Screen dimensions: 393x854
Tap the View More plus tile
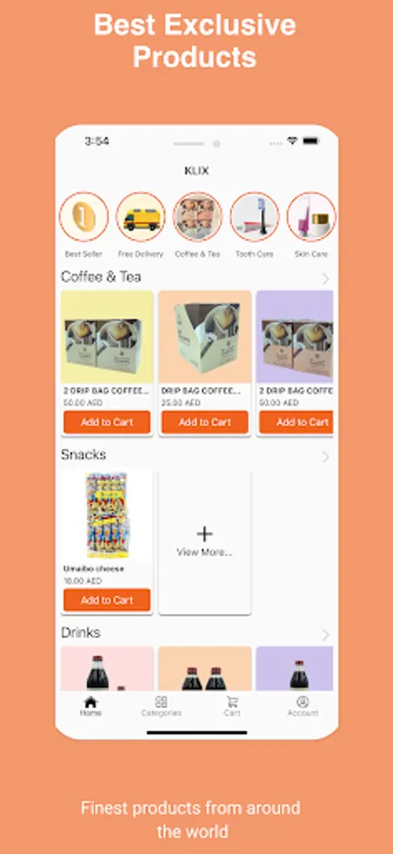pyautogui.click(x=205, y=542)
